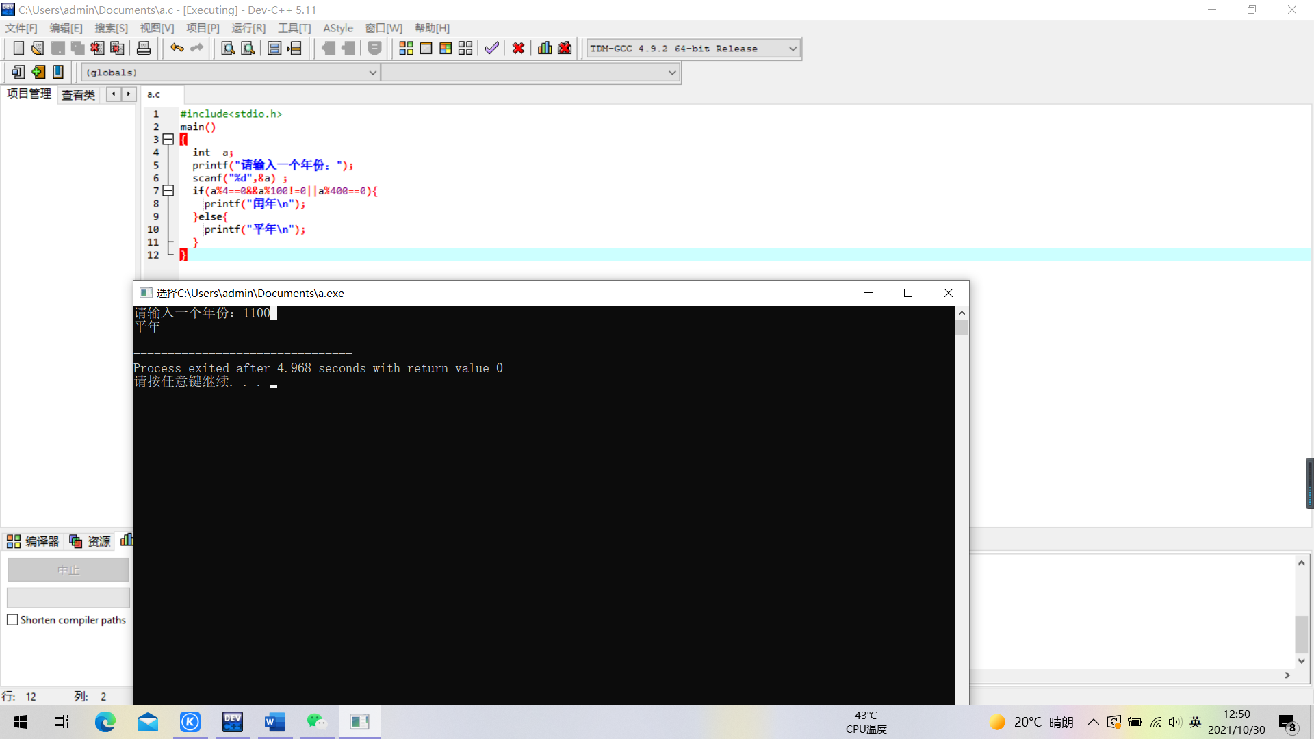Click the red X stop execution icon
This screenshot has height=739, width=1314.
click(518, 49)
